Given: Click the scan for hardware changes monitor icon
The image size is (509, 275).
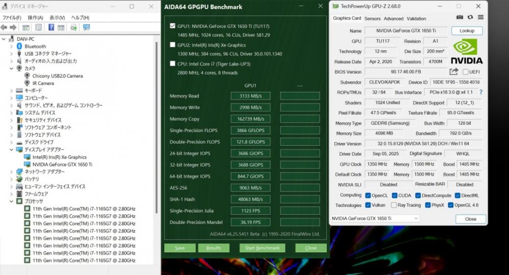Looking at the screenshot, I should pyautogui.click(x=87, y=27).
